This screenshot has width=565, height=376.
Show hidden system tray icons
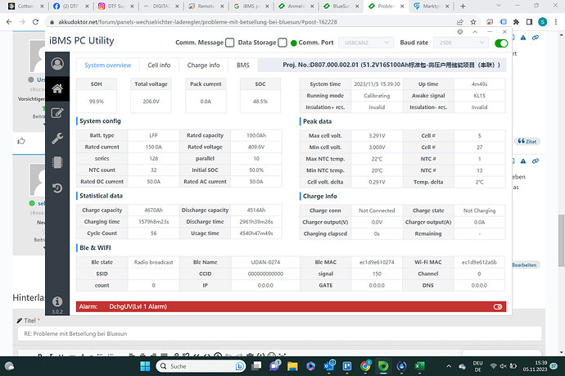click(x=449, y=366)
